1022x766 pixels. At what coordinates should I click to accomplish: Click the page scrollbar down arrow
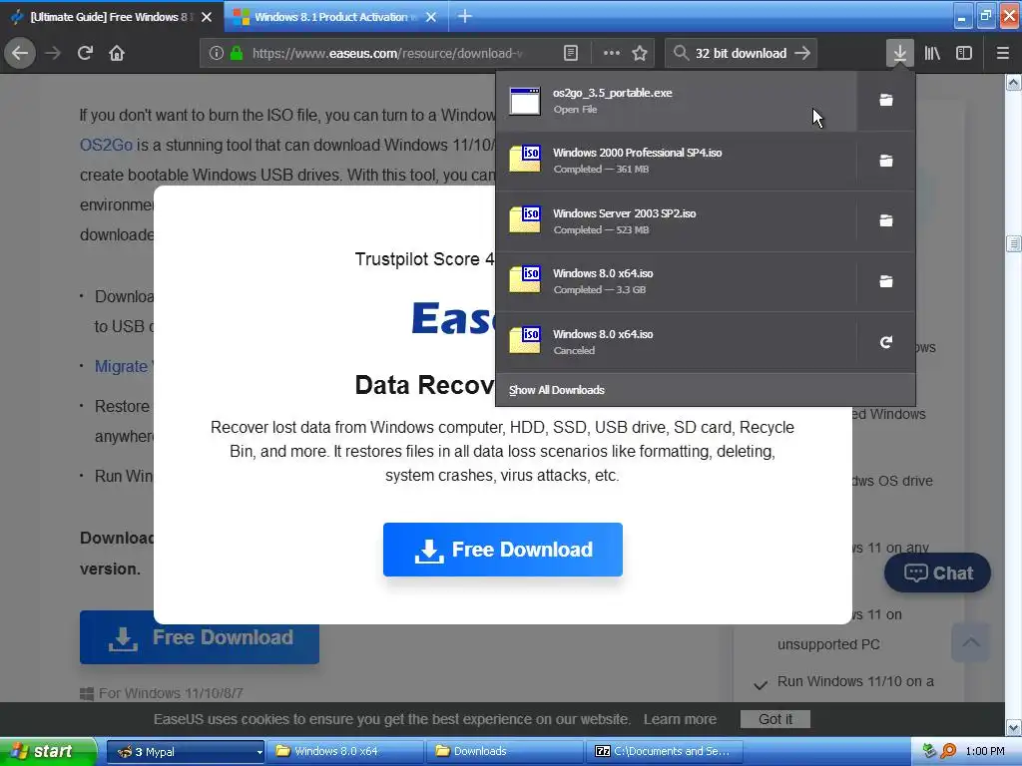click(1014, 727)
